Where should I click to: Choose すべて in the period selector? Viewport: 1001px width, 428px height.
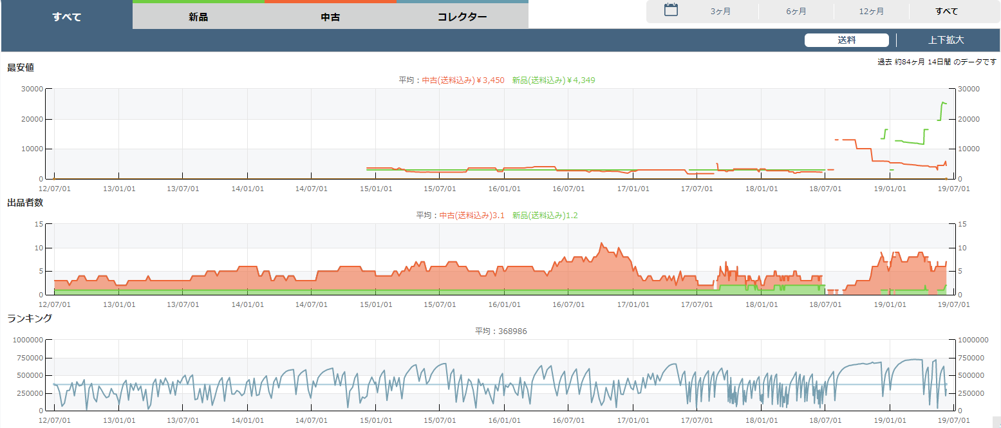[x=946, y=12]
